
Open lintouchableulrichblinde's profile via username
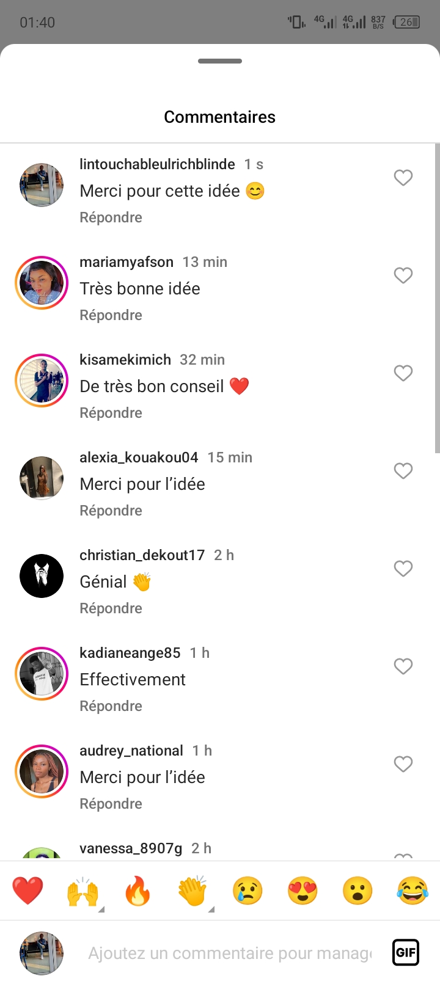click(157, 164)
